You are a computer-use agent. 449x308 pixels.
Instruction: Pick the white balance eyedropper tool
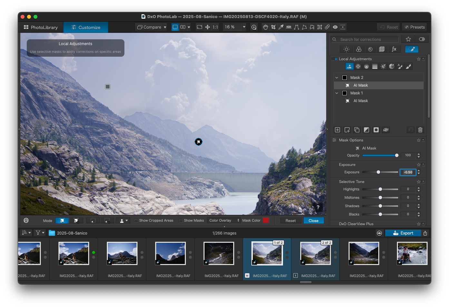[x=281, y=27]
